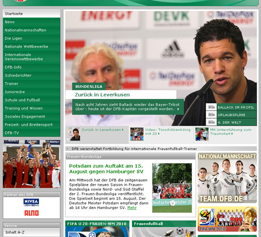Open the FIFA WM 2010 banner

tap(227, 219)
